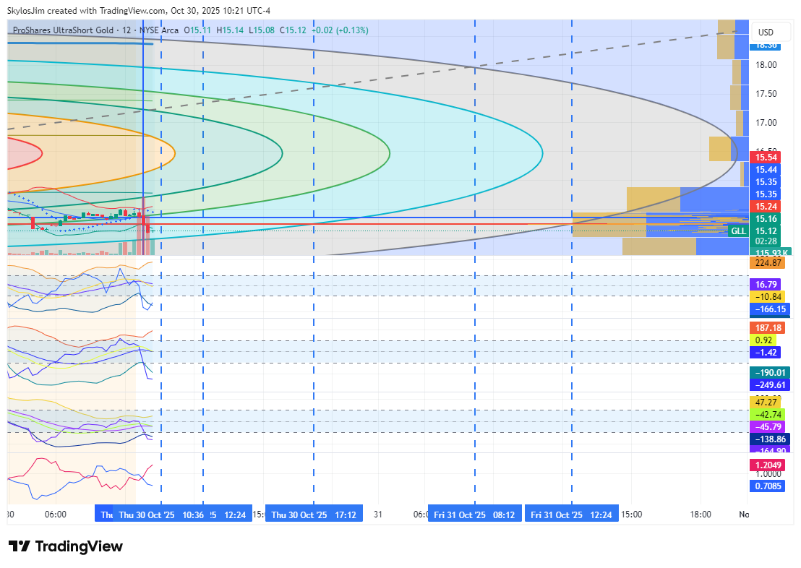Select the red 15.24 price label
This screenshot has height=568, width=801.
coord(766,207)
